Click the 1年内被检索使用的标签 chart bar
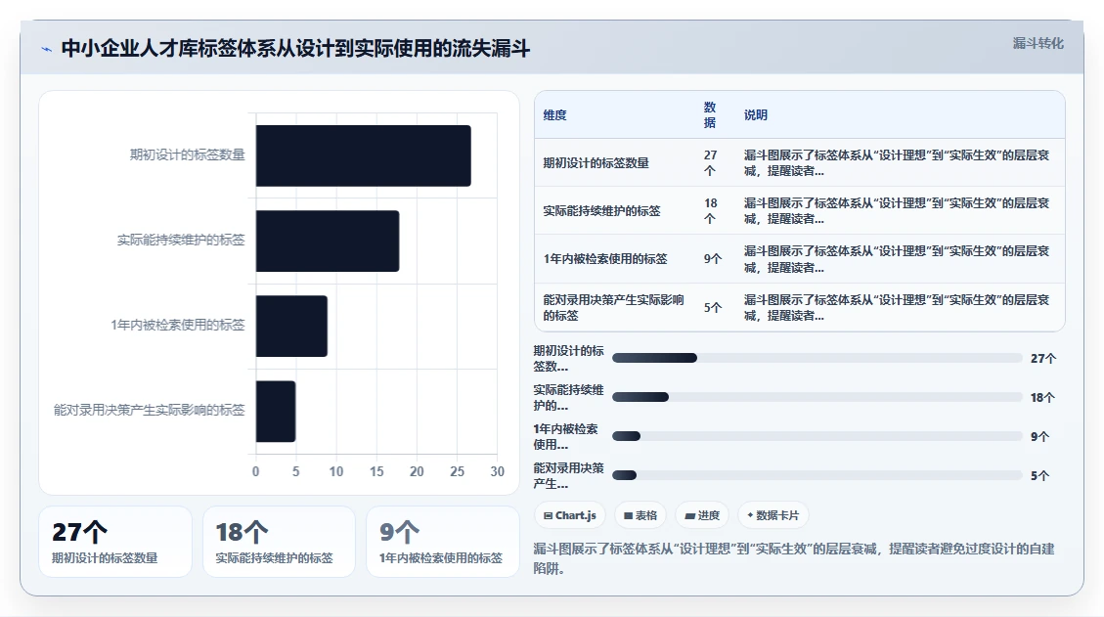This screenshot has height=617, width=1104. point(291,327)
